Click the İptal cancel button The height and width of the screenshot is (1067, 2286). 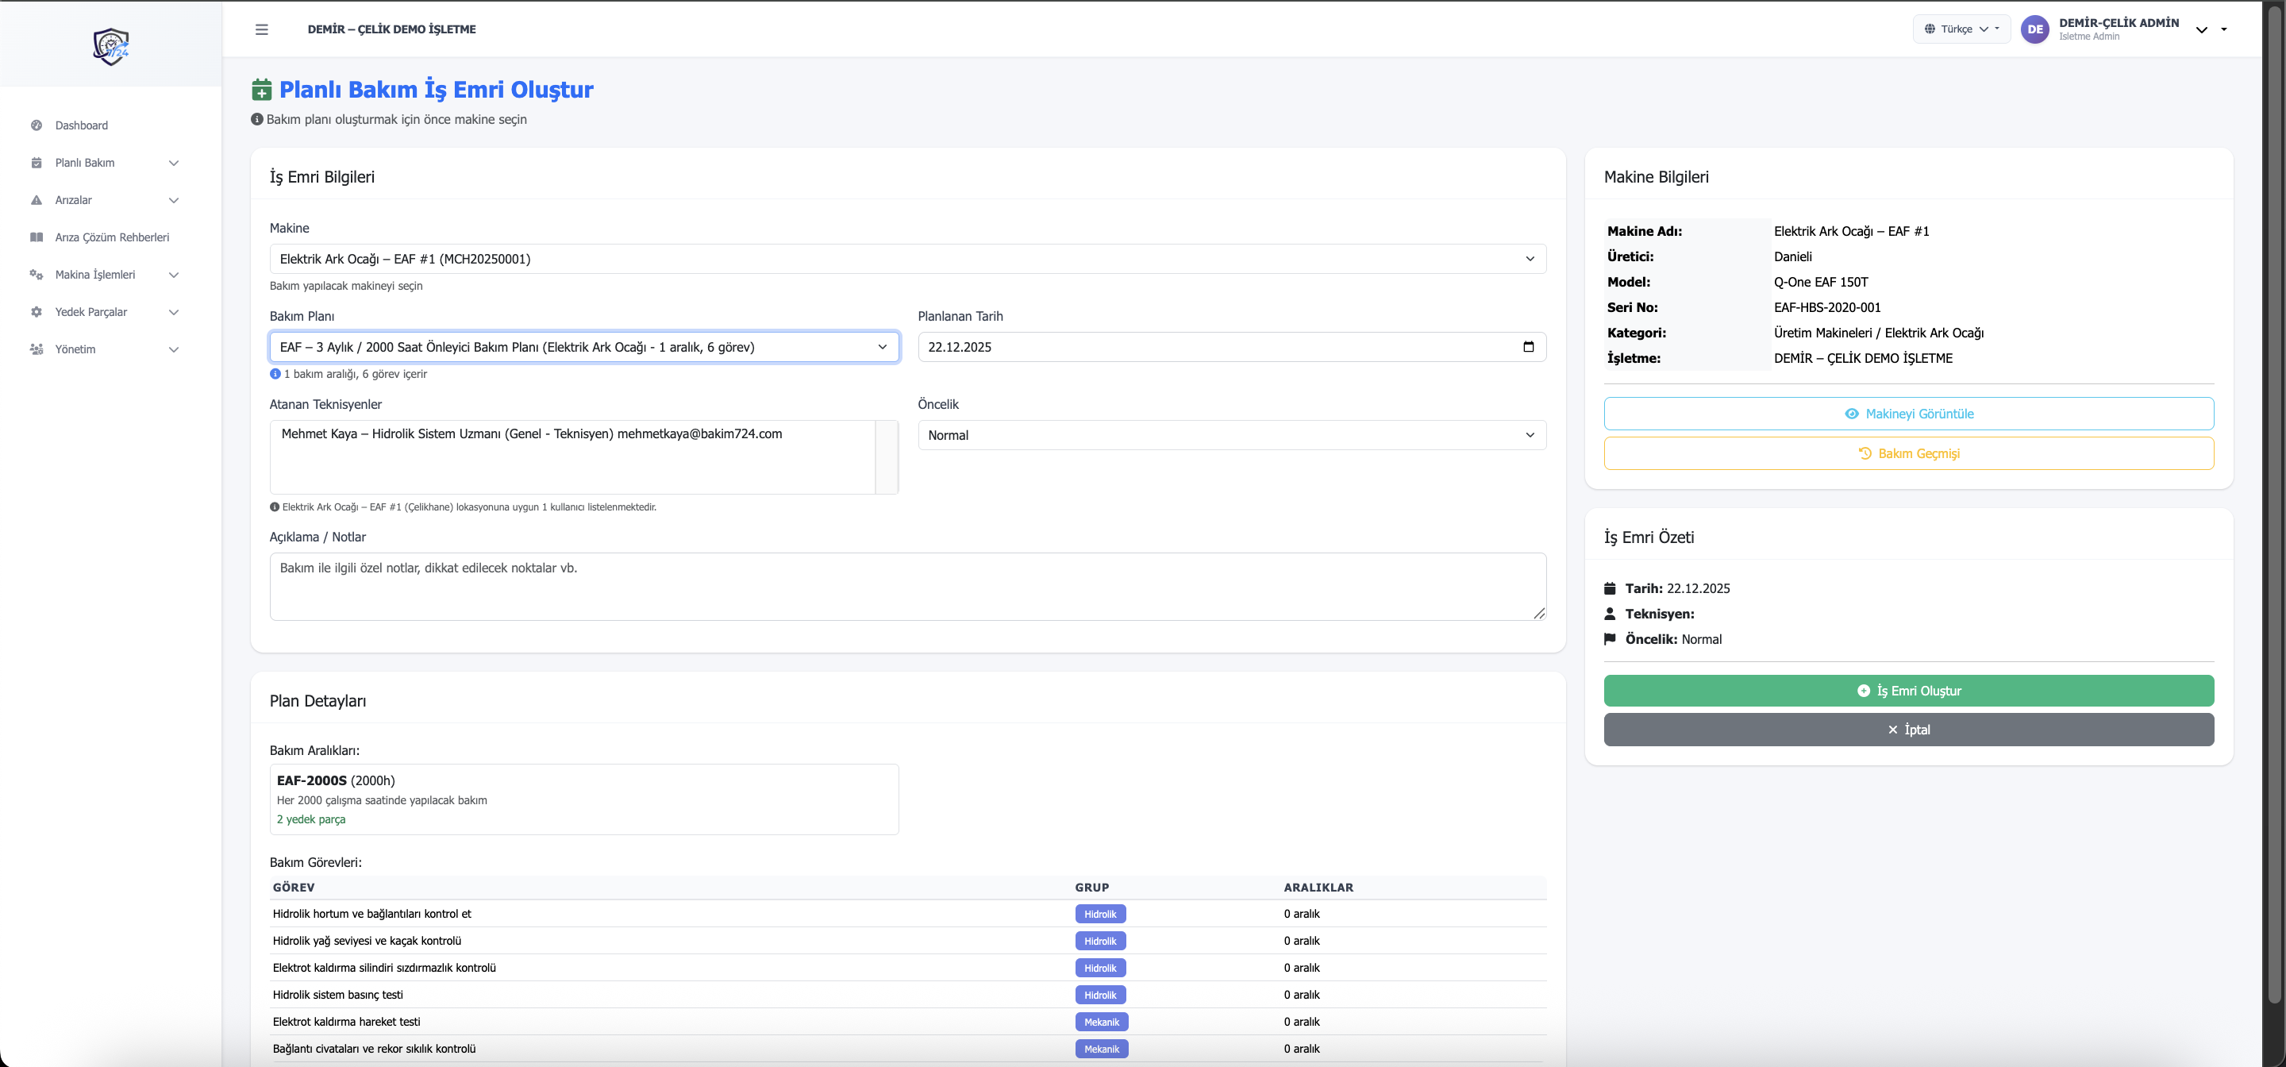(1908, 730)
